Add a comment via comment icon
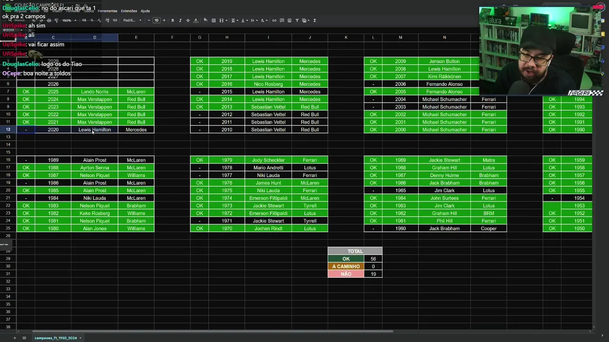 pos(282,20)
